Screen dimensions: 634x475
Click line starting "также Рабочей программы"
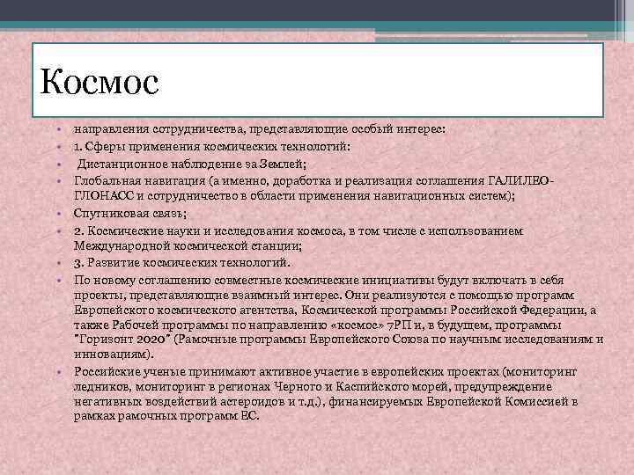pyautogui.click(x=317, y=325)
